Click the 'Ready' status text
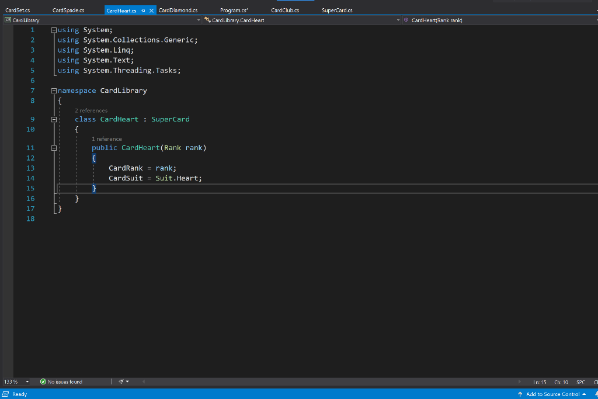 click(x=19, y=394)
